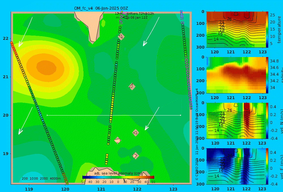Click the title "OM_fc_v4 06-Jan-2025 00Z"

coord(101,8)
